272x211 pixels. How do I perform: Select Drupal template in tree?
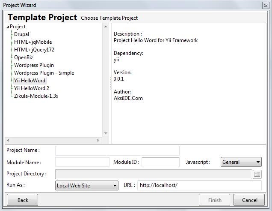coord(21,34)
